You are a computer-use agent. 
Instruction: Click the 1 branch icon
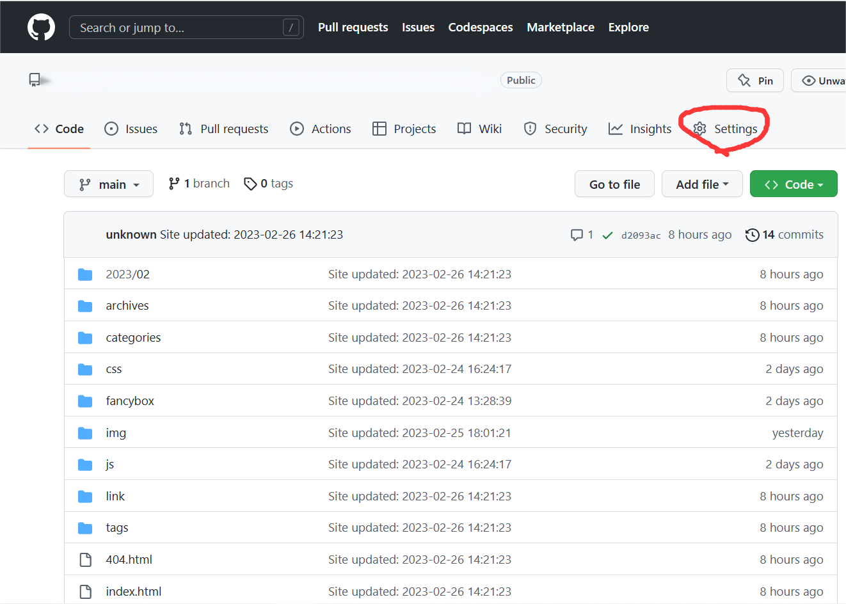click(x=174, y=184)
